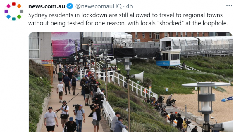Open the news.com.au profile avatar
The width and height of the screenshot is (234, 132).
click(x=14, y=11)
